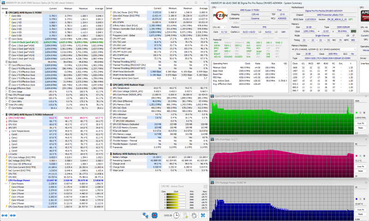Select the Wear Level row
The image size is (369, 221).
click(157, 170)
